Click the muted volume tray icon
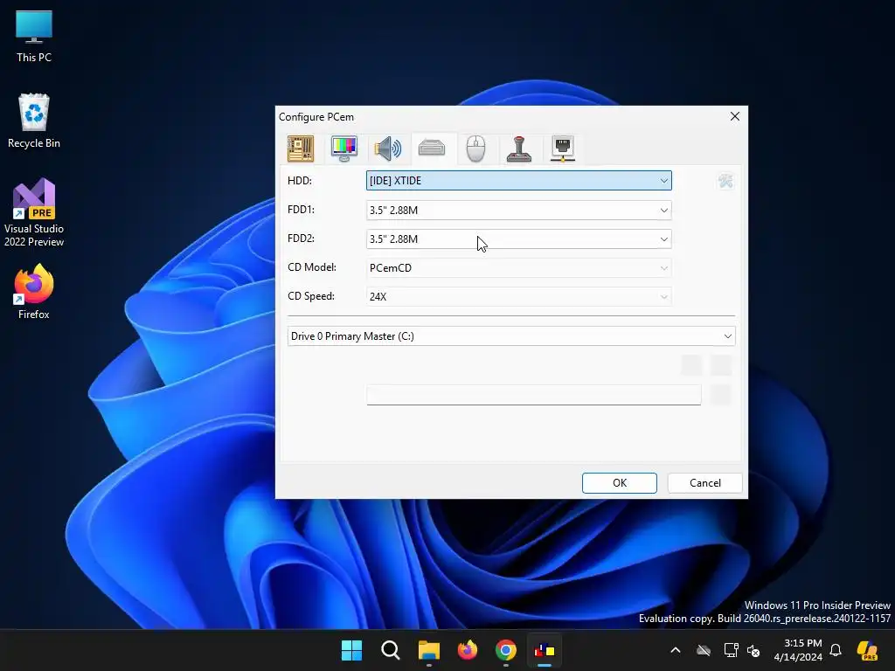Viewport: 895px width, 671px height. coord(753,650)
